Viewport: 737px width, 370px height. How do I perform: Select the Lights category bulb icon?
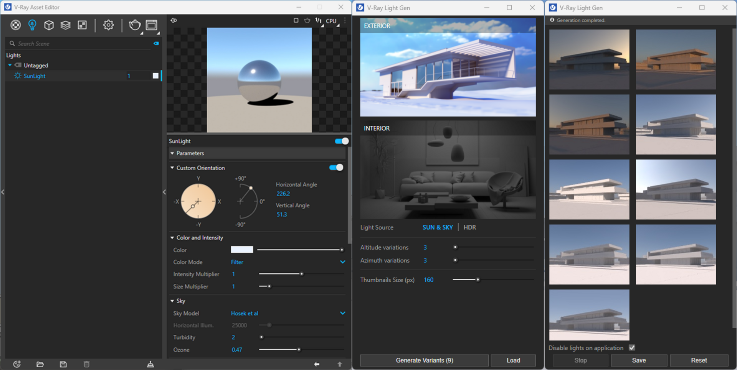(x=32, y=25)
